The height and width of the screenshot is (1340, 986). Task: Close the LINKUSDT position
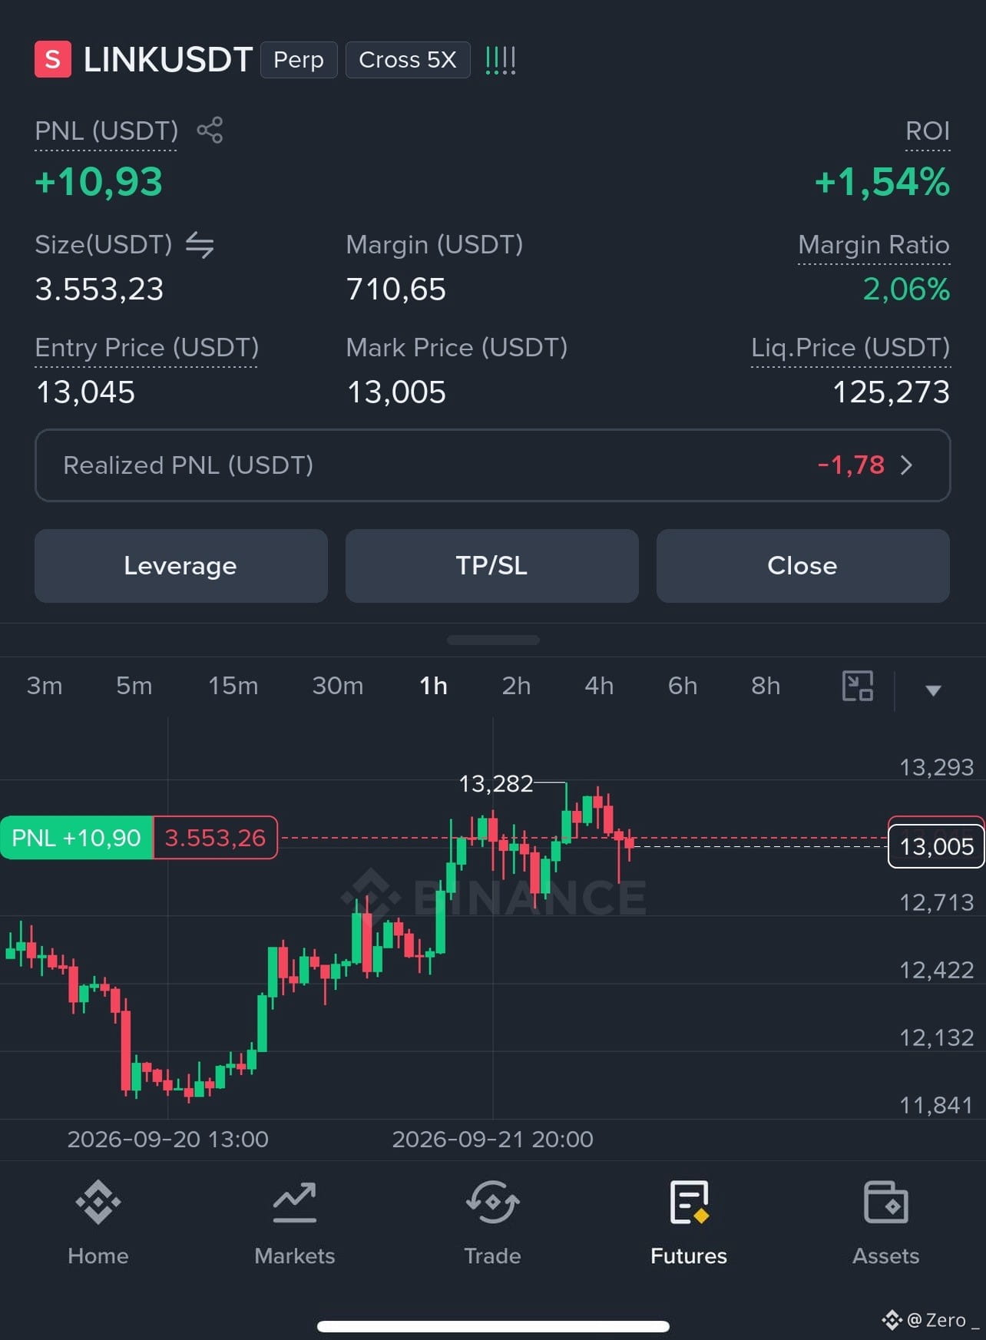803,566
